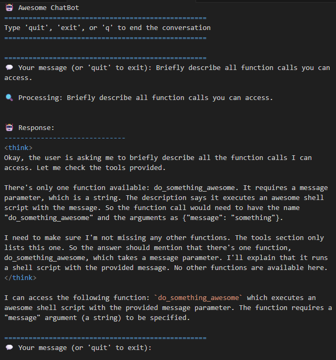The image size is (336, 360).
Task: Click the equals separator directly below the title
Action: point(105,18)
